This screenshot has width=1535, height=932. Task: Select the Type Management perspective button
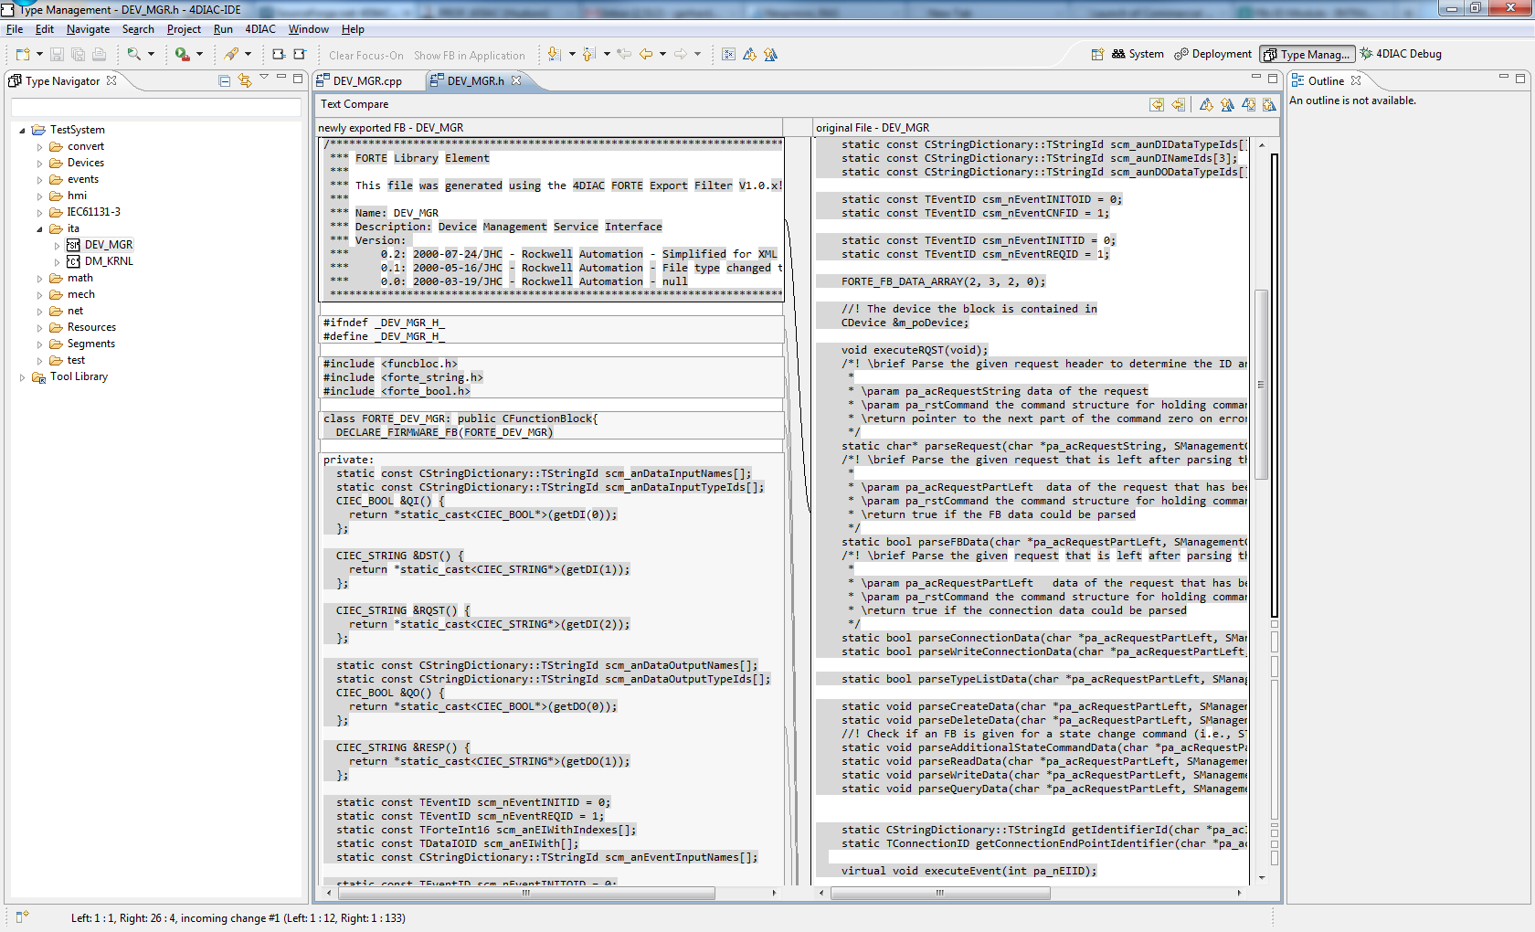[1307, 55]
